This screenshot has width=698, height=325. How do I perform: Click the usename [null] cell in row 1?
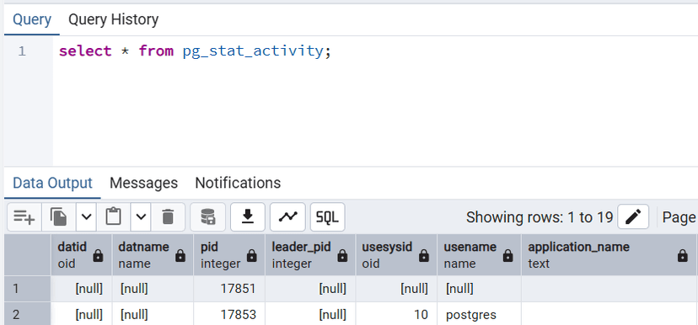479,289
